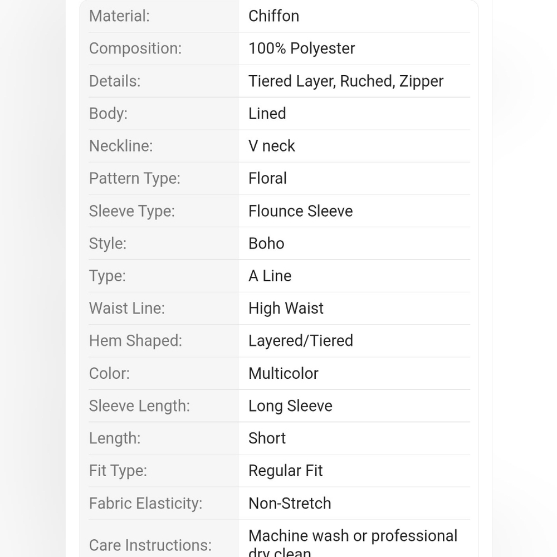Click the Chiffon material value
This screenshot has width=557, height=557.
(x=273, y=16)
